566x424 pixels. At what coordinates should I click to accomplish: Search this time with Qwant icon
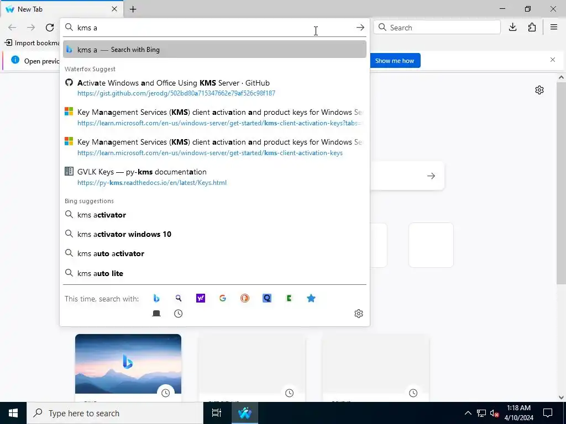(x=267, y=298)
